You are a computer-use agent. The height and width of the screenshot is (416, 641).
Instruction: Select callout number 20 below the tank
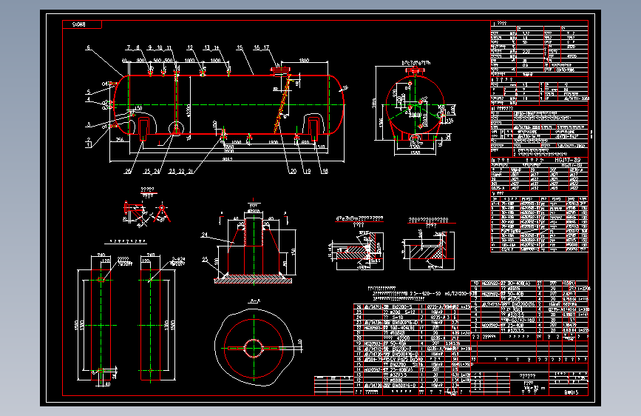click(x=293, y=171)
